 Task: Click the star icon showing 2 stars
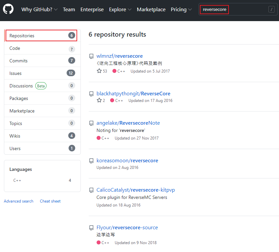[x=99, y=100]
